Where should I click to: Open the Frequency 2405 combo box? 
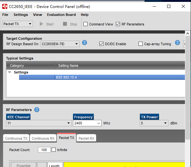pos(87,123)
